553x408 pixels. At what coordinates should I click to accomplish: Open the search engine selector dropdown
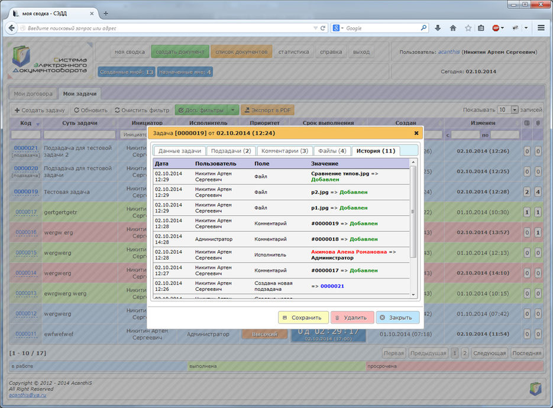(x=338, y=28)
